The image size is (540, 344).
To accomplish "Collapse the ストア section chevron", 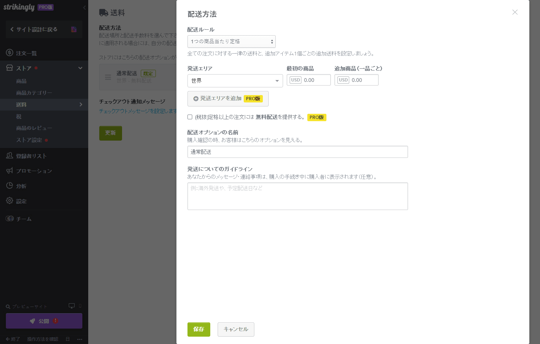I will (x=80, y=68).
